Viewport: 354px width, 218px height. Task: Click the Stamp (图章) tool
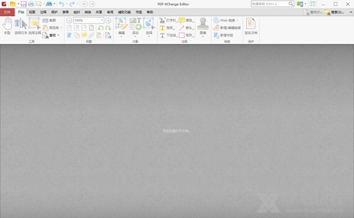tap(203, 27)
